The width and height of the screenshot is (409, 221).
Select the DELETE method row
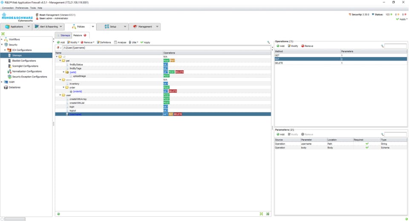click(x=341, y=63)
